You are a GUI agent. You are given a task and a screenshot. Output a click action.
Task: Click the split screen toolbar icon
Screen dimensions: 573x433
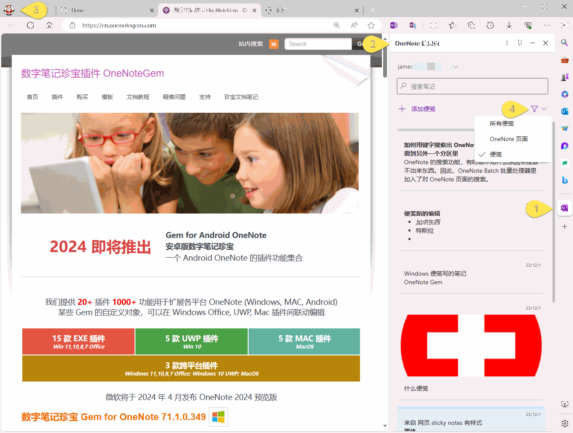(433, 25)
